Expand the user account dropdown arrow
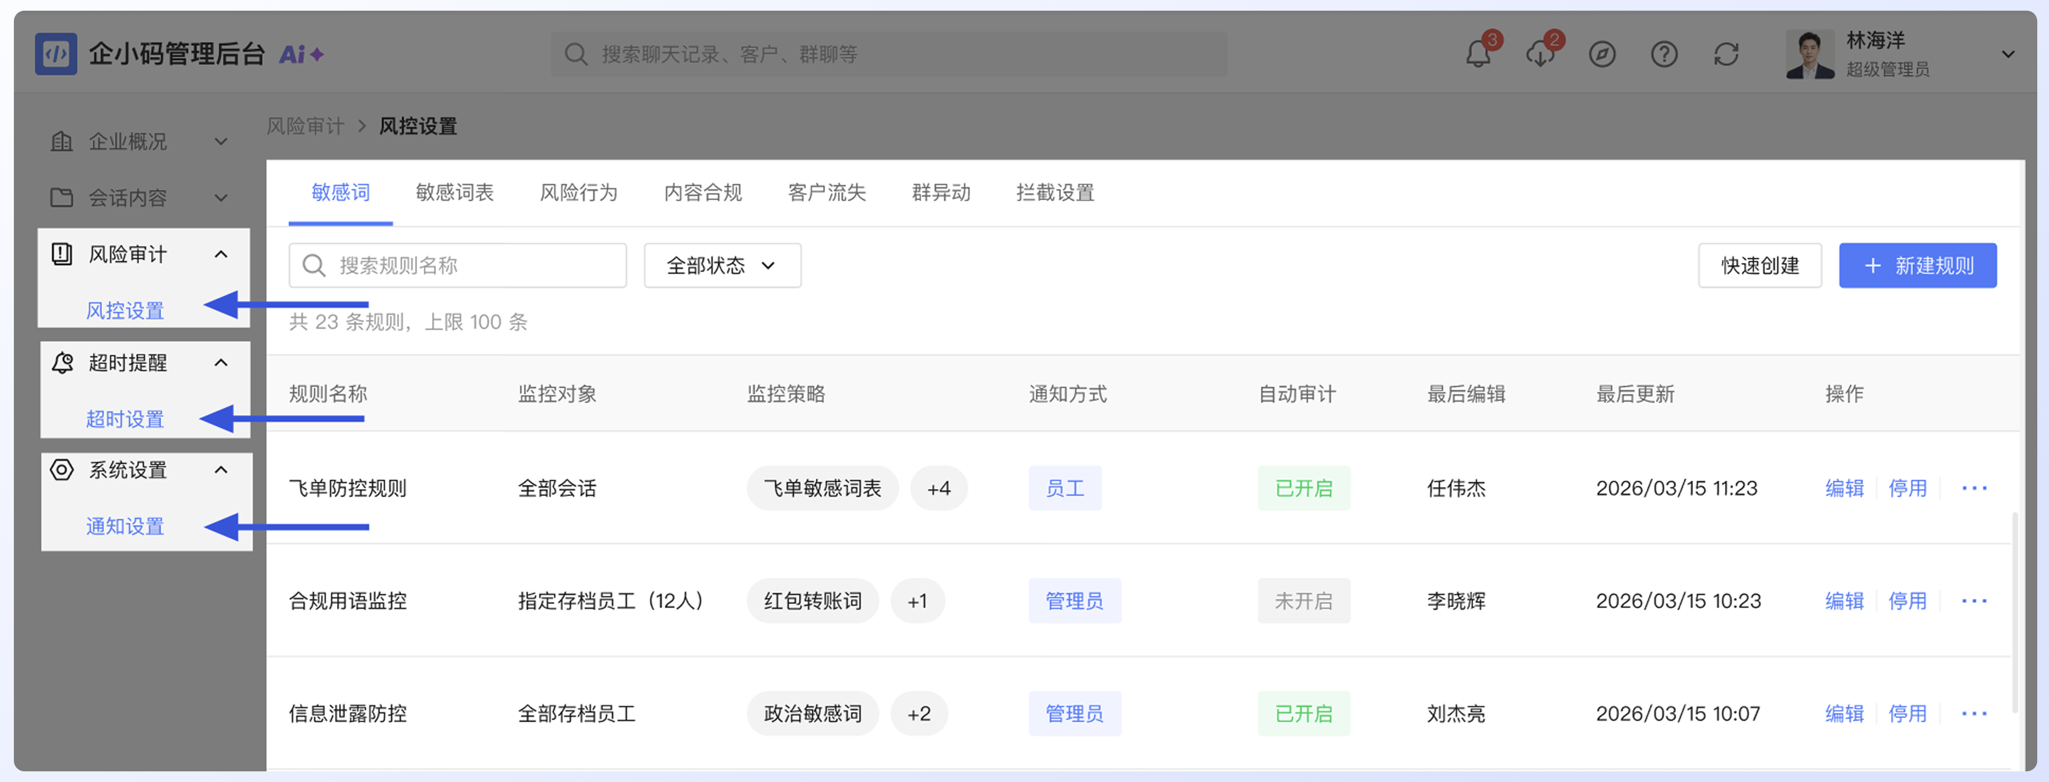Screen dimensions: 2049x782 pyautogui.click(x=2007, y=54)
